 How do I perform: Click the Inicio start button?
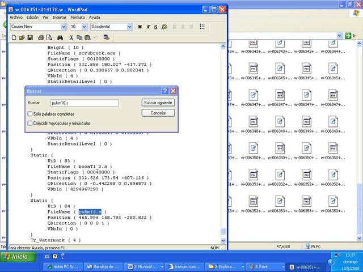(16, 257)
